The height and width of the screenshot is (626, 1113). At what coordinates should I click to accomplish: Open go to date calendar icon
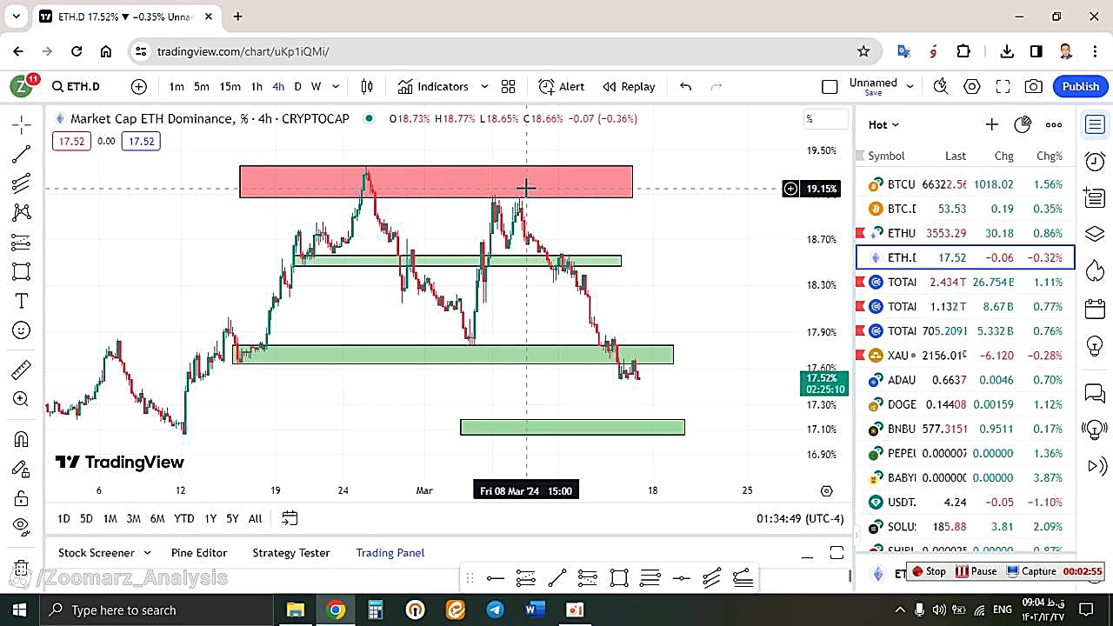pyautogui.click(x=290, y=518)
